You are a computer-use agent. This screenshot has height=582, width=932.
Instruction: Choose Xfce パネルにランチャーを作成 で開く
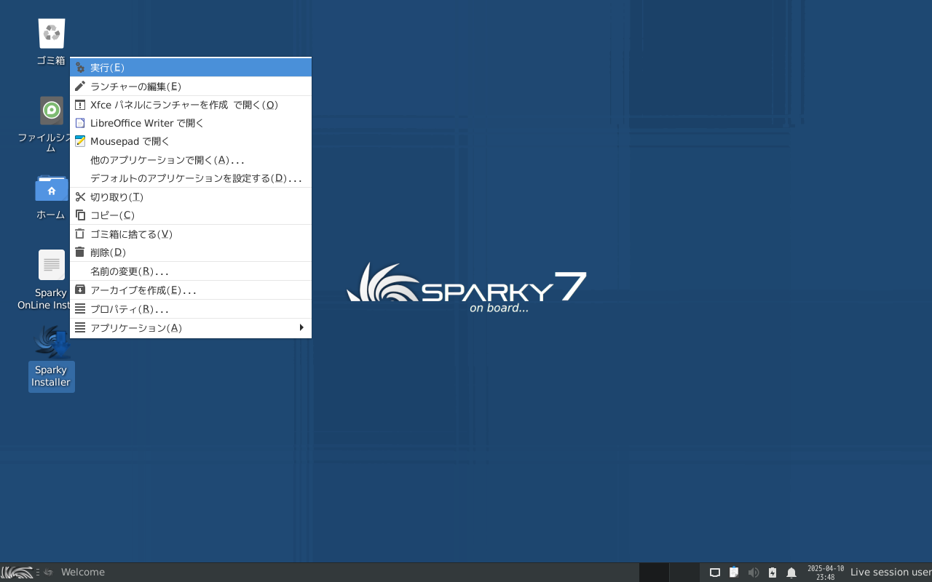click(191, 105)
